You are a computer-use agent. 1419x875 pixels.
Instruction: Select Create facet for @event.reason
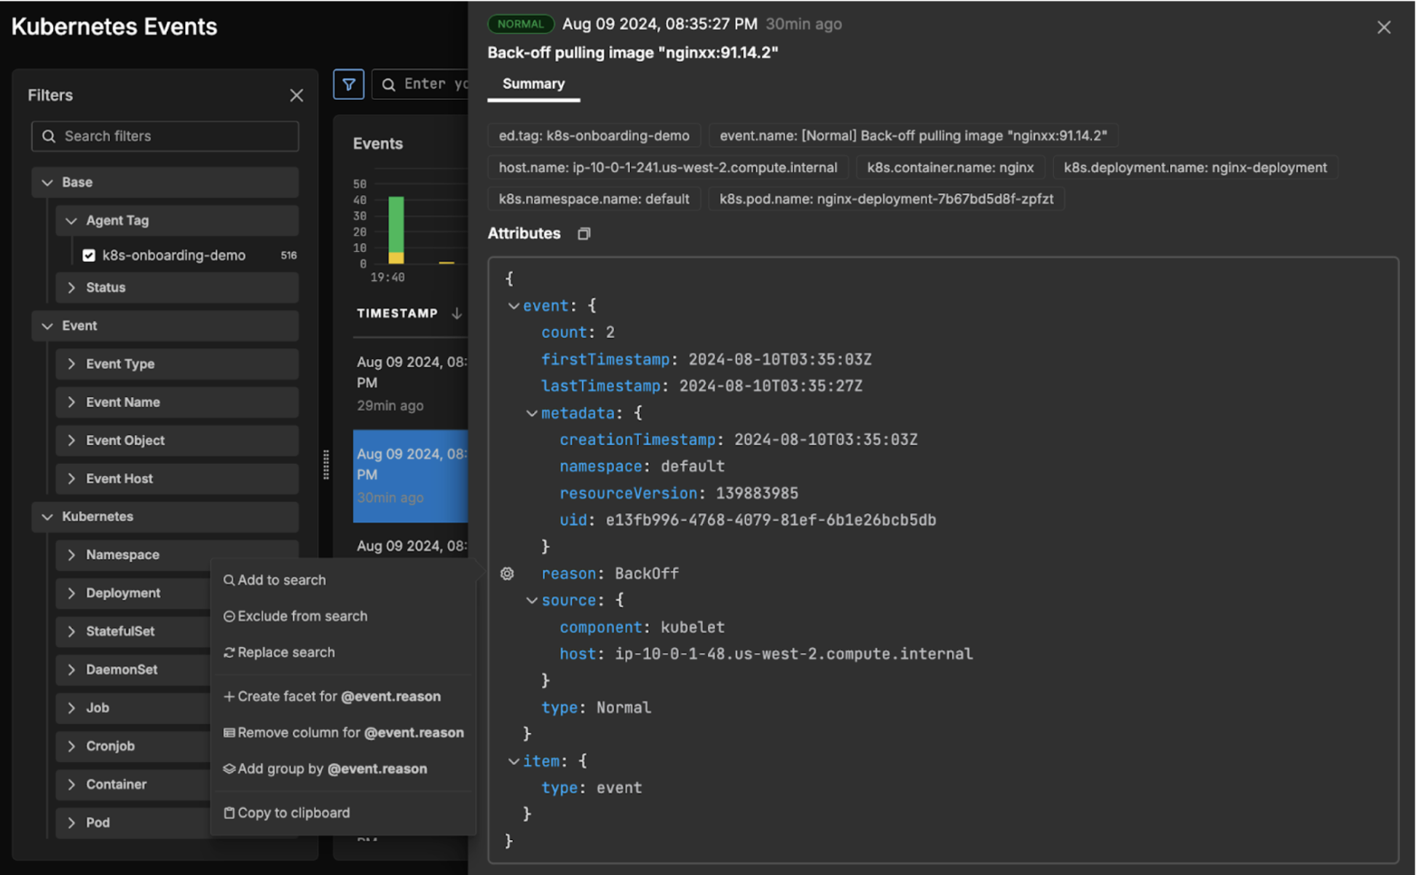tap(332, 696)
